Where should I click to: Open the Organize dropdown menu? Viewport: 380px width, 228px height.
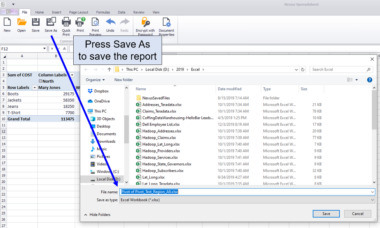(95, 80)
